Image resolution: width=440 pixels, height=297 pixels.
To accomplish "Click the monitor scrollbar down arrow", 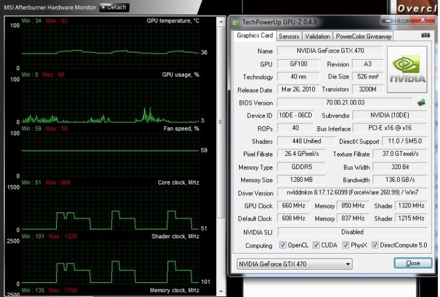I will 221,292.
